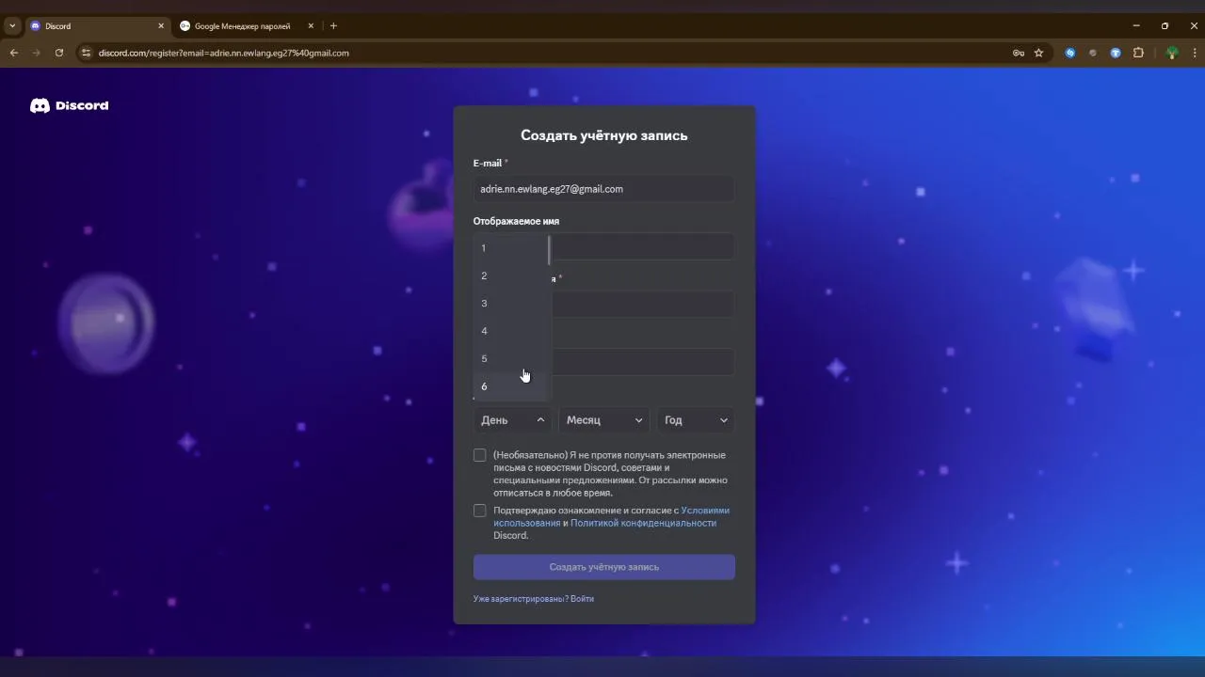Collapse the День dropdown

pyautogui.click(x=513, y=420)
